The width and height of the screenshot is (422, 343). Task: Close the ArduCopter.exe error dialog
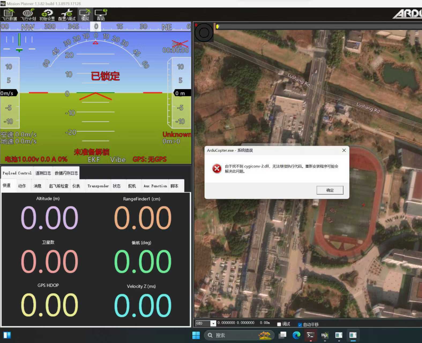(x=344, y=150)
